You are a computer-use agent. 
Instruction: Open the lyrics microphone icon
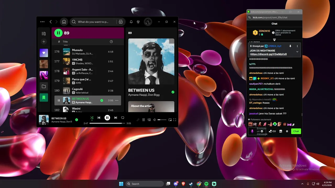tap(138, 120)
